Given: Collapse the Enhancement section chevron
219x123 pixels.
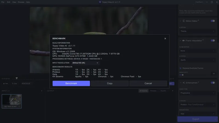Looking at the screenshot, I should 180,83.
